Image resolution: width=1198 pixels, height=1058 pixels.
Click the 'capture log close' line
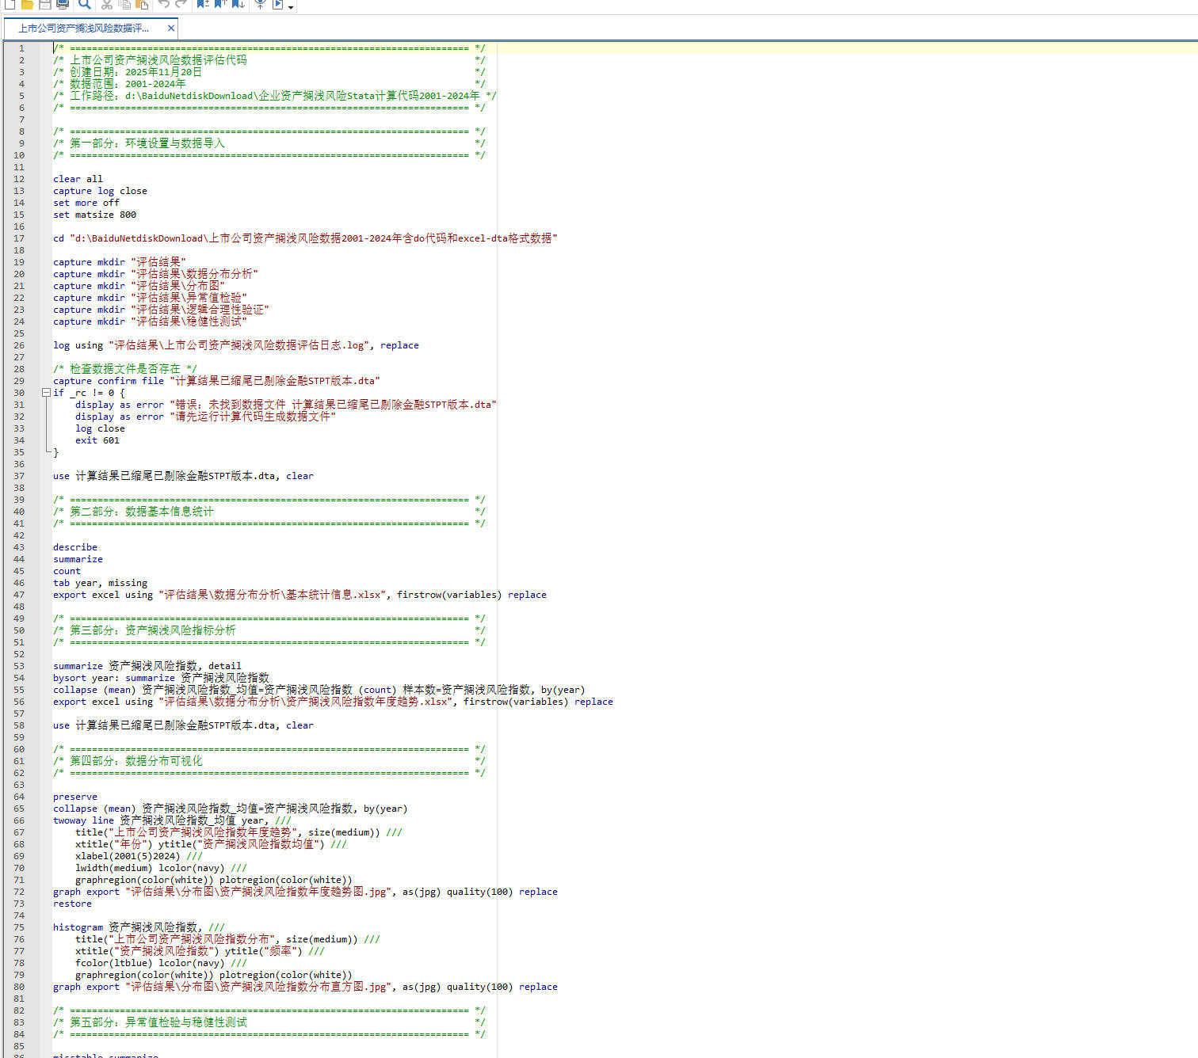coord(100,191)
